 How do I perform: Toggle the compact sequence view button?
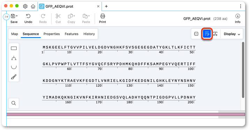click(196, 34)
